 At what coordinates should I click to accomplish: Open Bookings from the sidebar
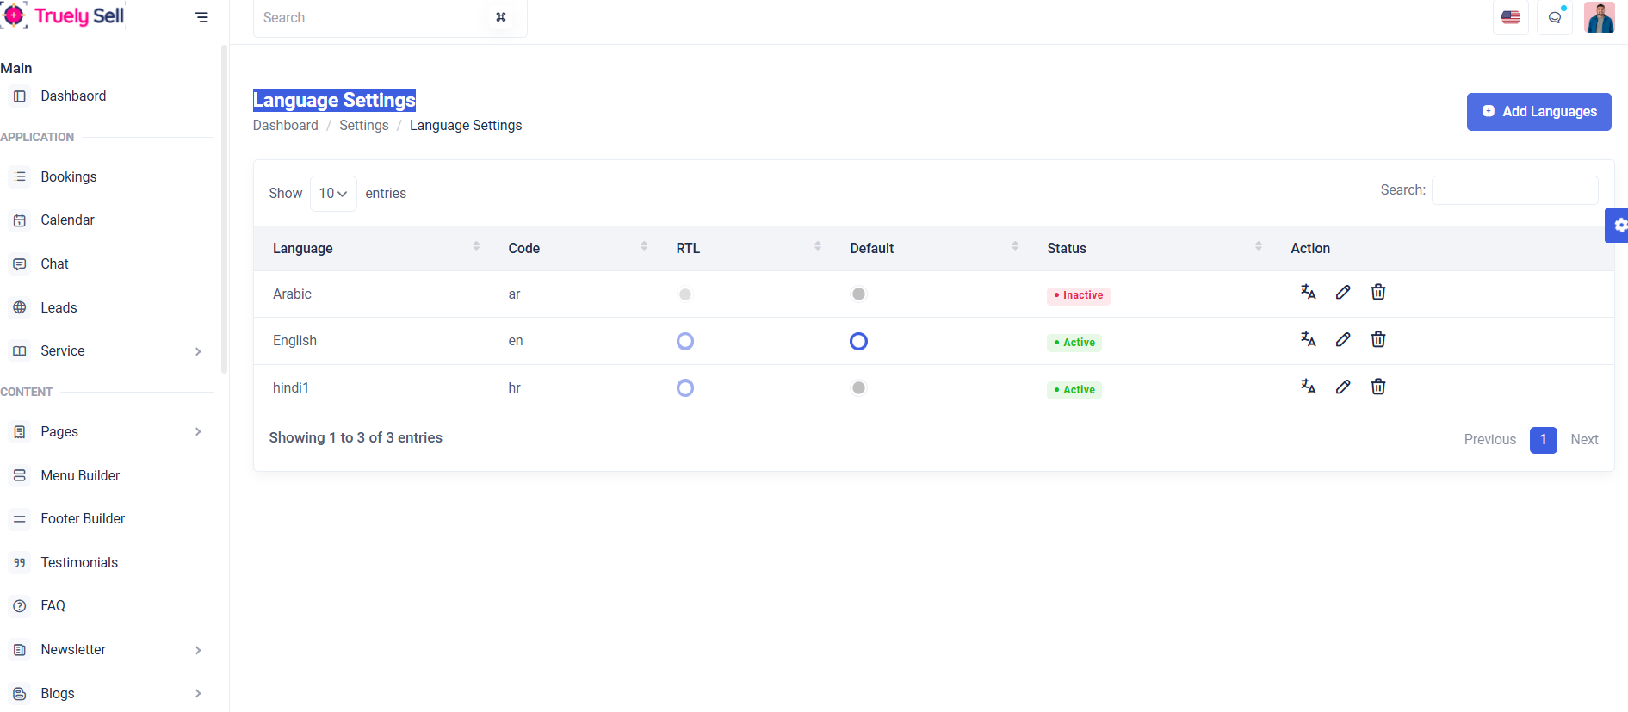pos(69,177)
